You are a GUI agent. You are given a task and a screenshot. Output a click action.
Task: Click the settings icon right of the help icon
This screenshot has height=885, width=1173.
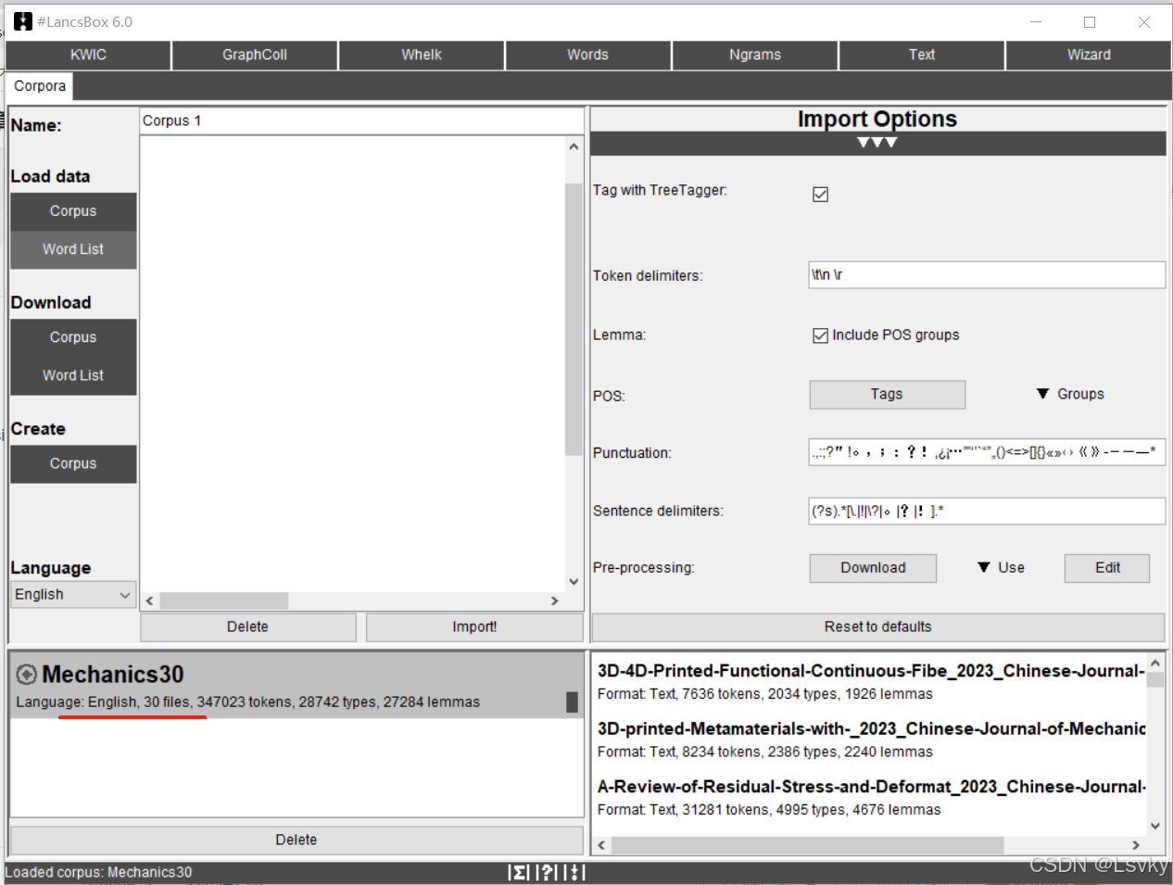(x=575, y=872)
